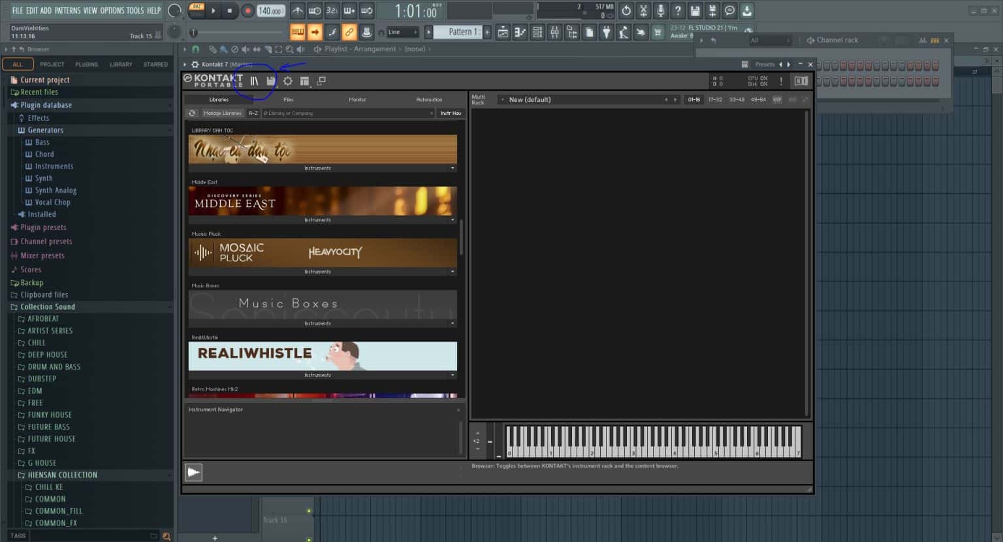Click Kontakt panic exclamation button
The height and width of the screenshot is (542, 1003).
(x=781, y=81)
